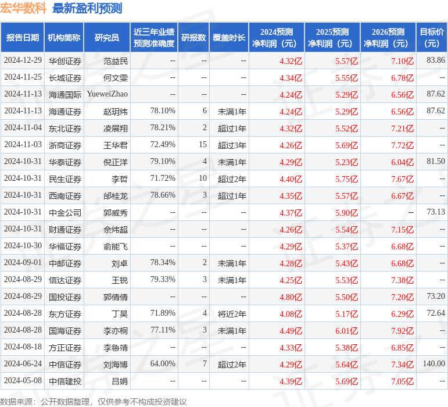Select the 浙商证券 institution cell
The height and width of the screenshot is (407, 448).
coord(65,145)
